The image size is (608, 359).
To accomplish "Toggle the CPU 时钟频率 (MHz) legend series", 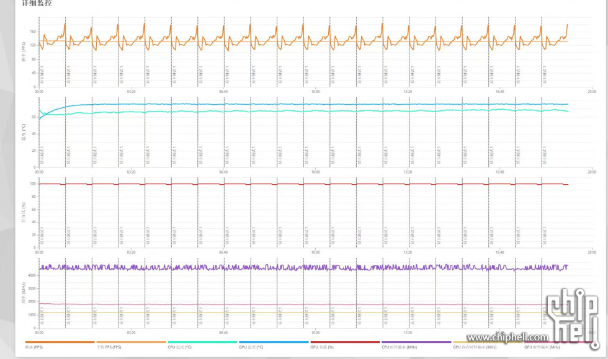I will 416,345.
